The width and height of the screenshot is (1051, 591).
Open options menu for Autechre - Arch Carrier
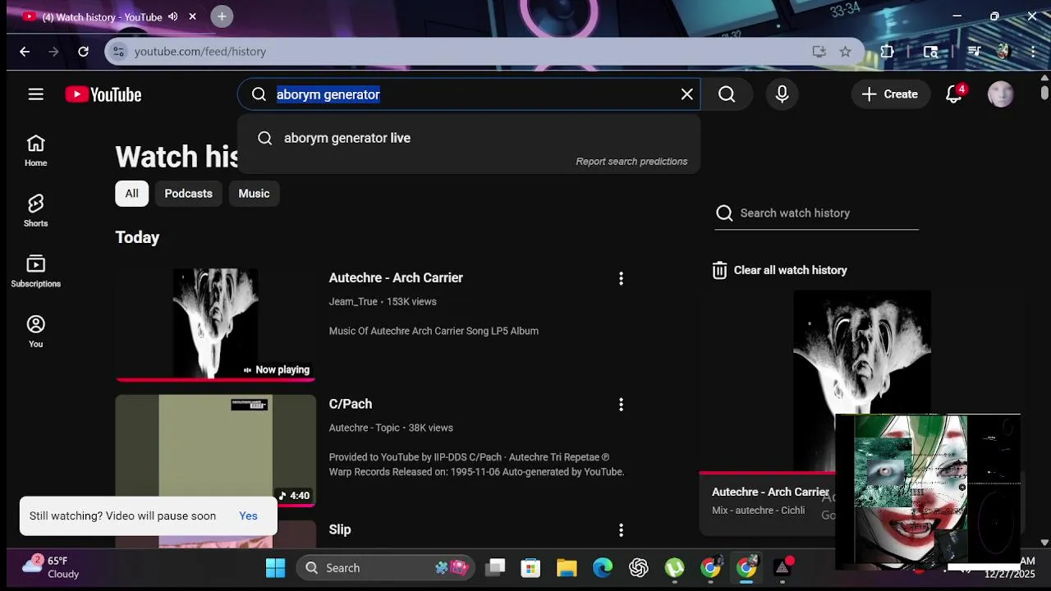click(x=621, y=278)
